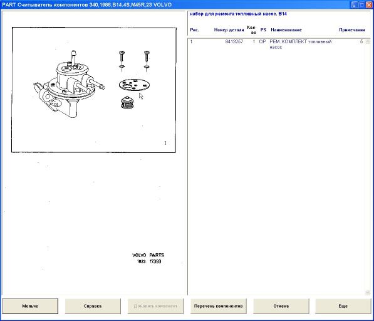
Task: Click the fuel pump assembly drawing
Action: pyautogui.click(x=69, y=85)
